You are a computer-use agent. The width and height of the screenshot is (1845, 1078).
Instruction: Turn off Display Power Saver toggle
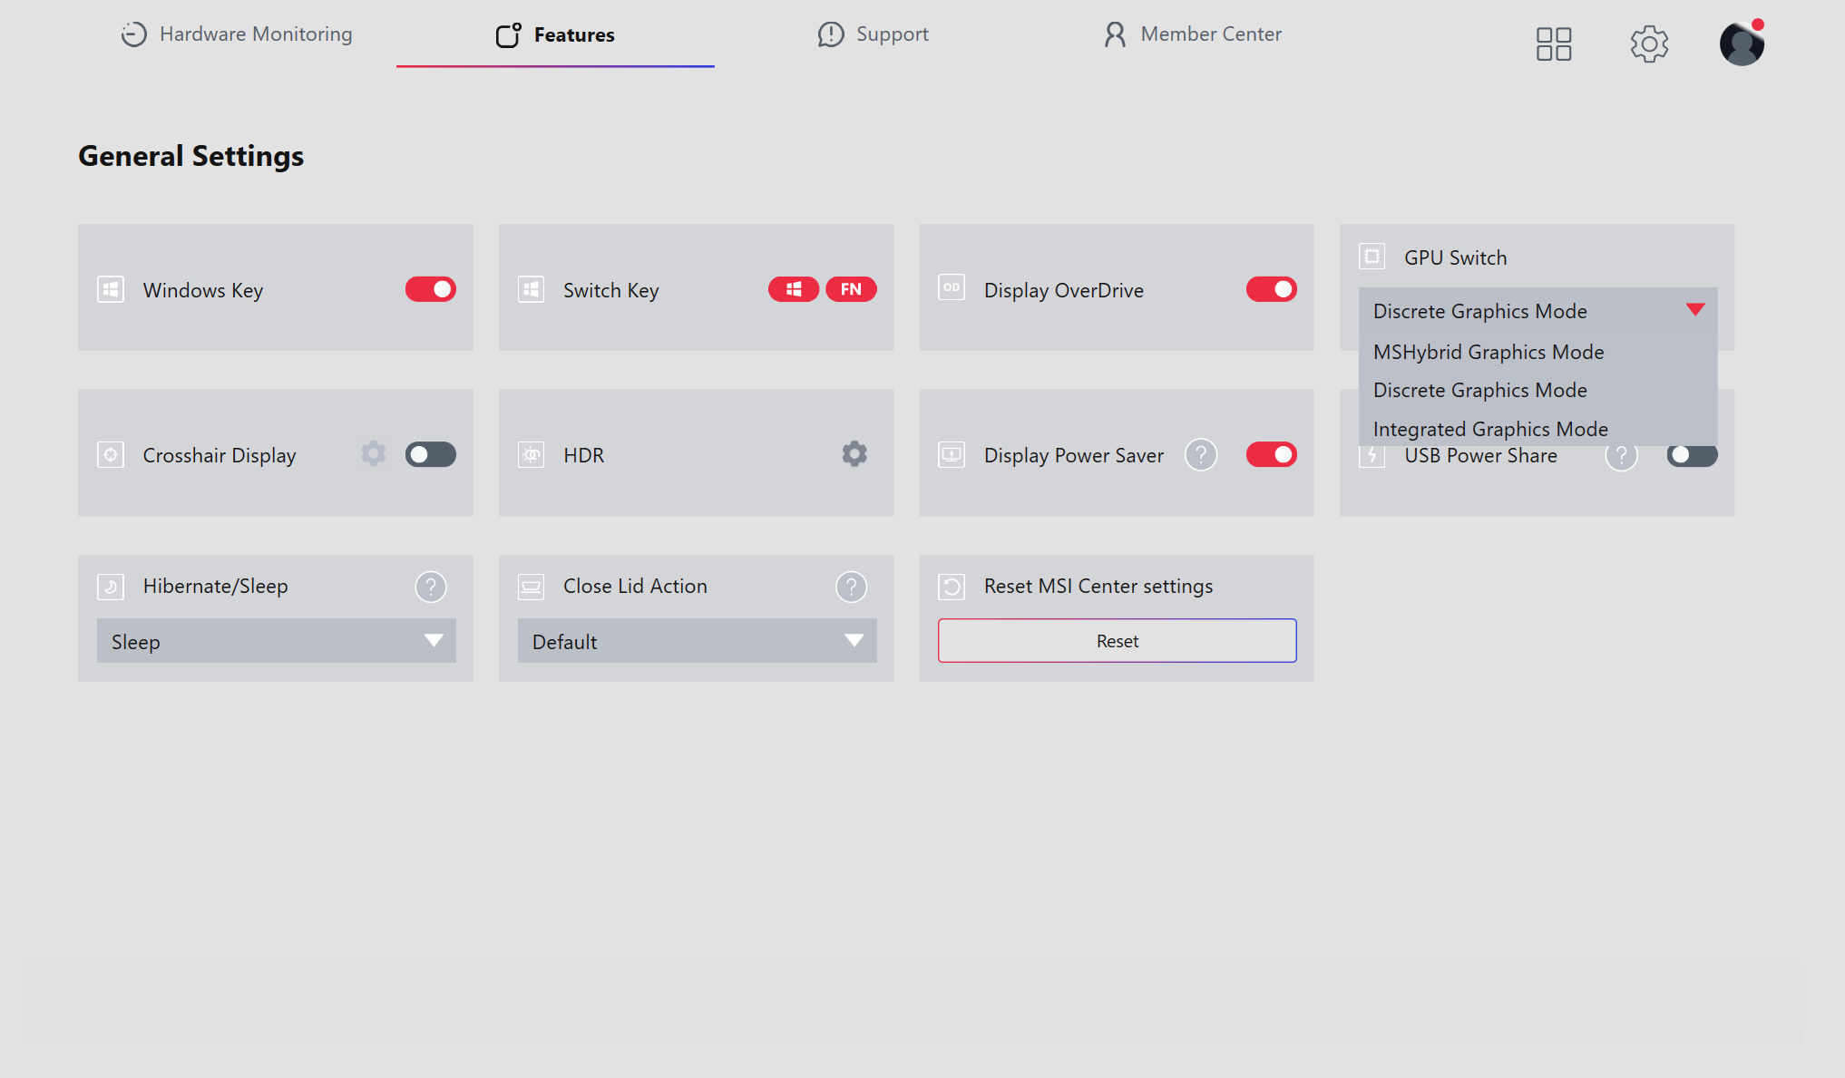pyautogui.click(x=1272, y=454)
